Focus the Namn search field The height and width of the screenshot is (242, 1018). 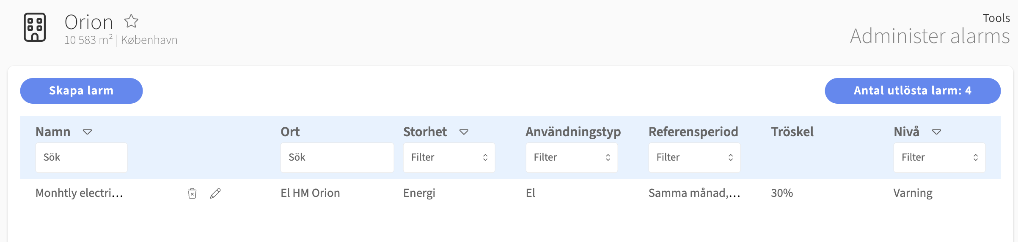pos(81,157)
